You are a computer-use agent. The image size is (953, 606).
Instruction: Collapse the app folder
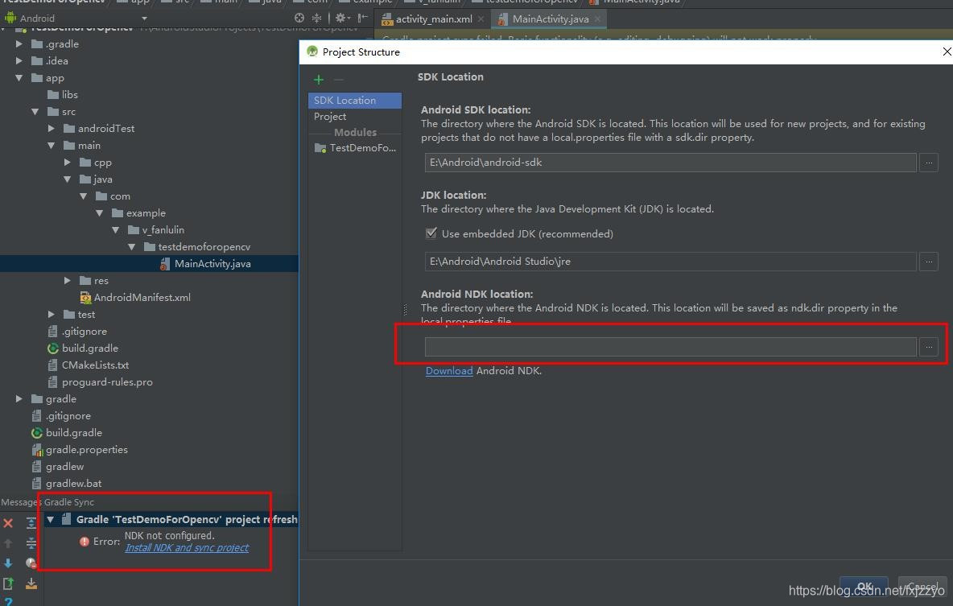tap(19, 78)
